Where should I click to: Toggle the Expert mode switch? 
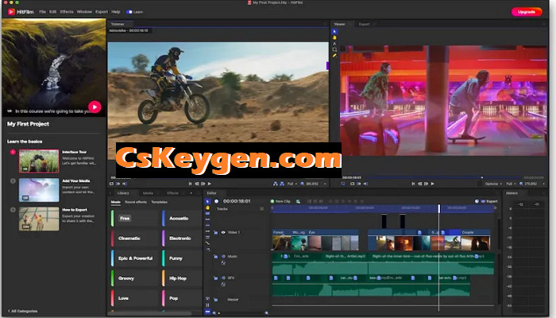tap(483, 201)
